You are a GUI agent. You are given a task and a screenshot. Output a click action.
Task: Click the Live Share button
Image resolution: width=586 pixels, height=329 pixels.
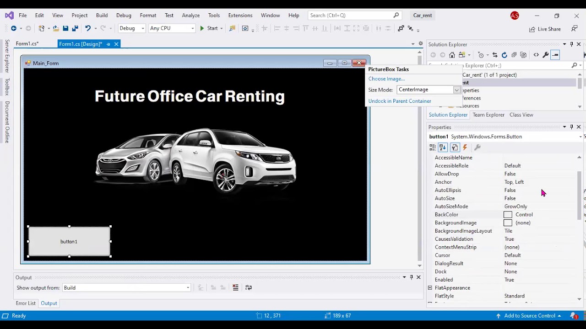[545, 29]
